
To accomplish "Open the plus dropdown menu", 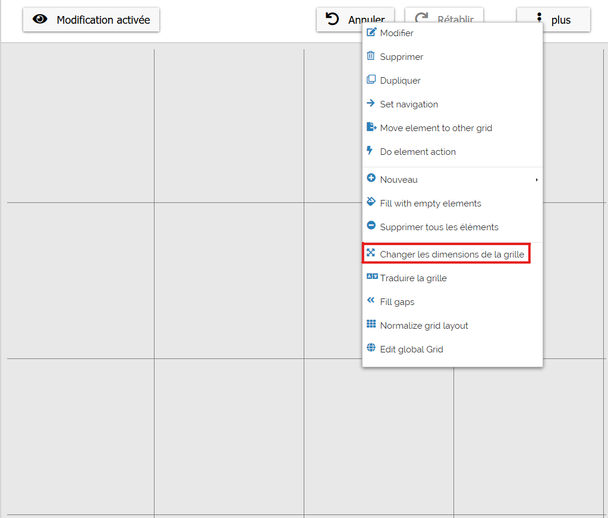I will (x=553, y=20).
